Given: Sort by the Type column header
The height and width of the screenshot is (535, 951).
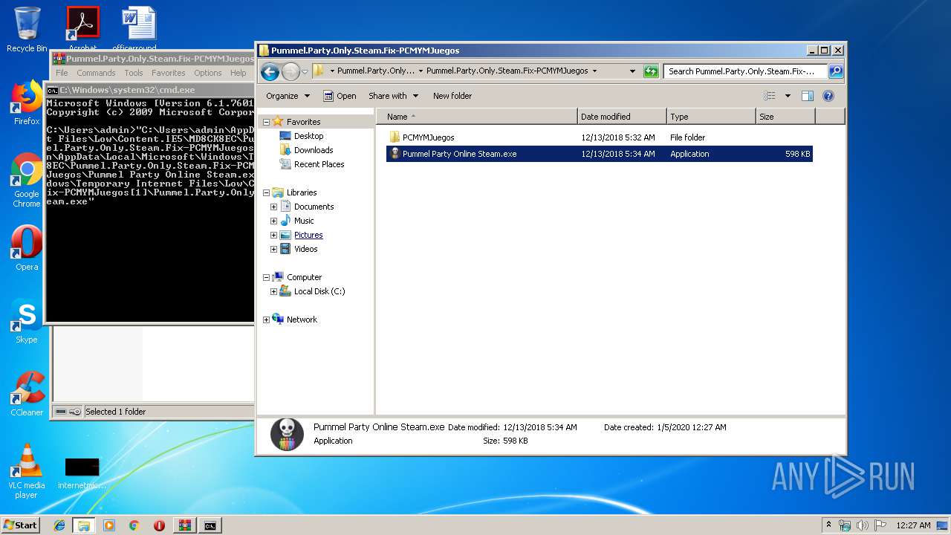Looking at the screenshot, I should click(711, 117).
